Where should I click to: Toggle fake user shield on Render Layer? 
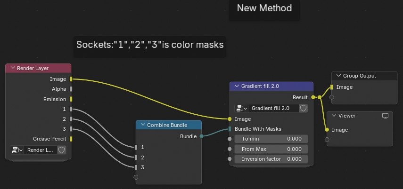(x=61, y=150)
